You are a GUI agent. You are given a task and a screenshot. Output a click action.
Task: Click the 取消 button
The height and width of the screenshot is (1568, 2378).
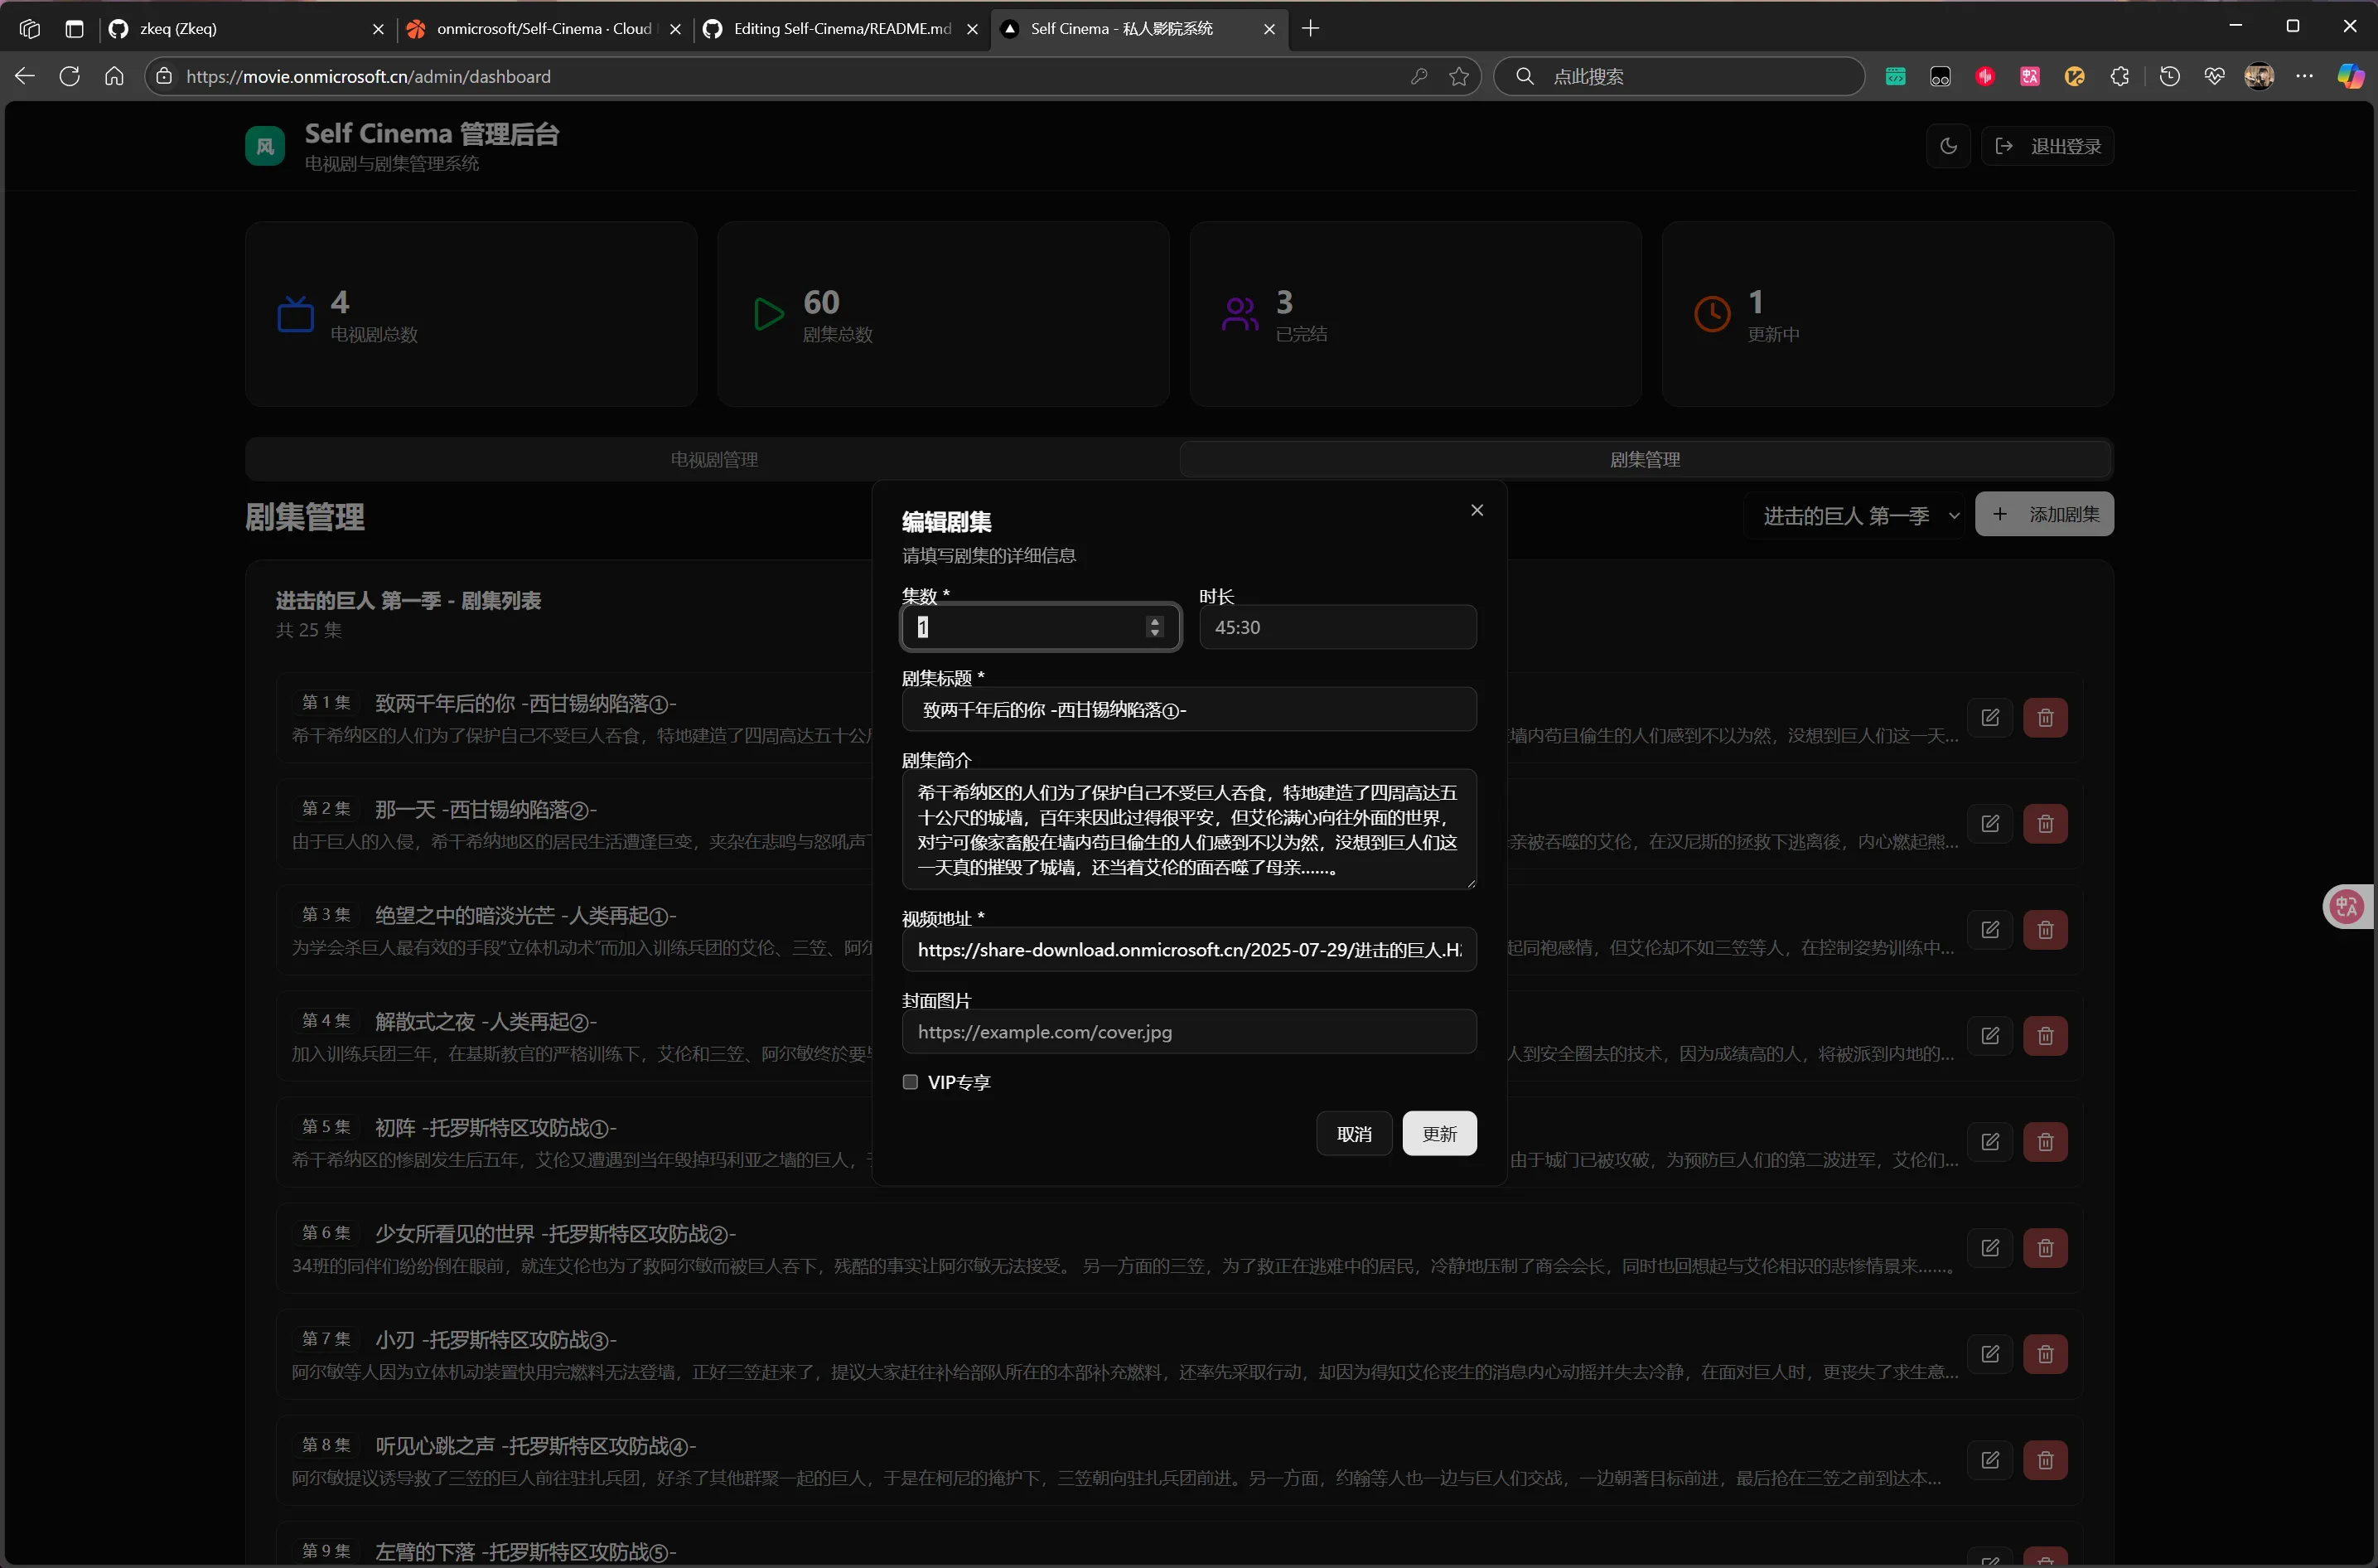click(1353, 1133)
